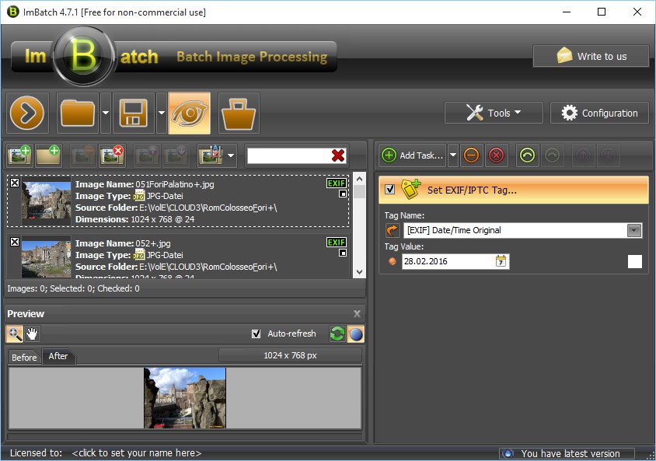Click the ImBatch B logo

[83, 56]
